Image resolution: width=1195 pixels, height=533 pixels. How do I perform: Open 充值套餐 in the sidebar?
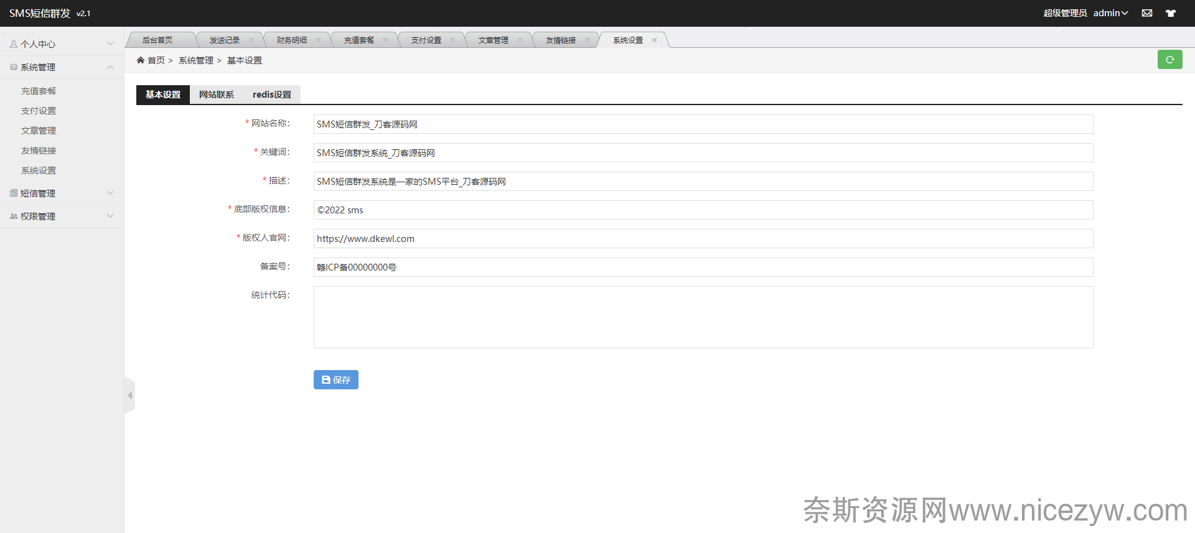[x=39, y=91]
